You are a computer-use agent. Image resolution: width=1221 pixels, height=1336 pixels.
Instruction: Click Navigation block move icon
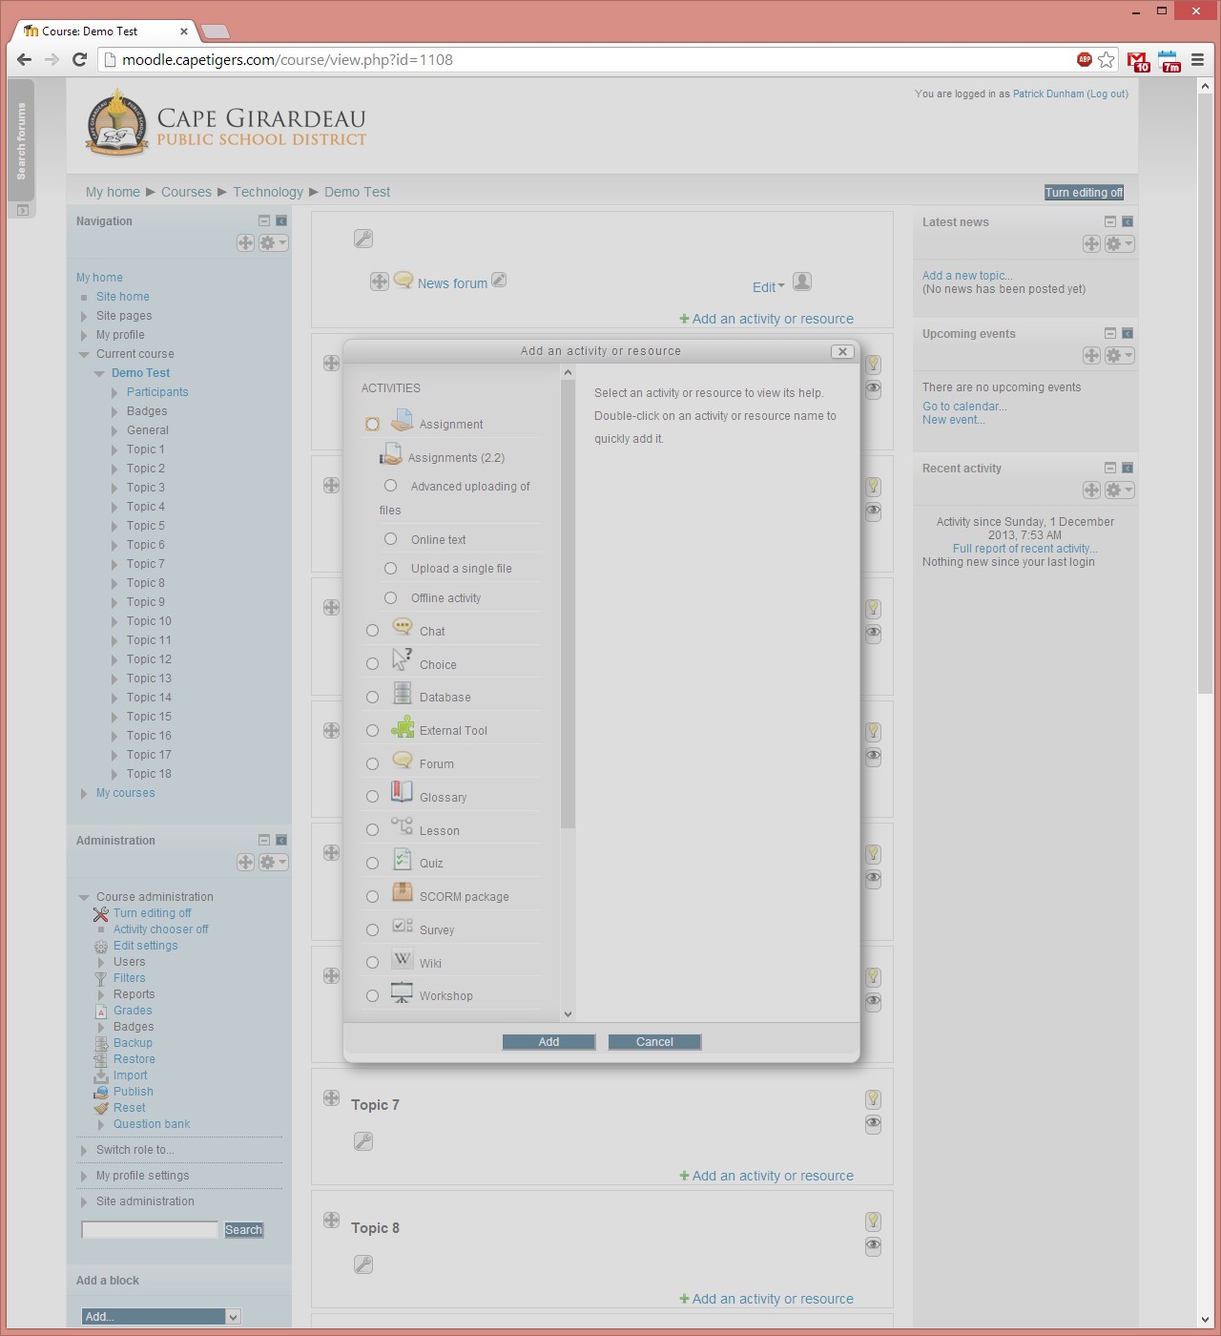(x=246, y=243)
